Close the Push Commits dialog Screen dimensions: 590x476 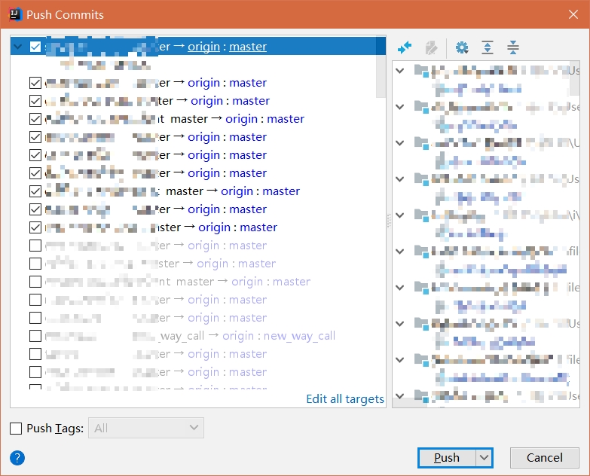click(x=571, y=14)
